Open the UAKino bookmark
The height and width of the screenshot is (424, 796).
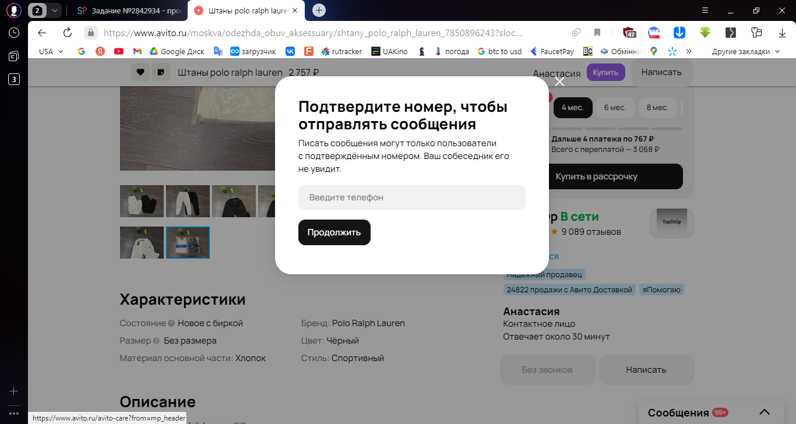point(389,51)
